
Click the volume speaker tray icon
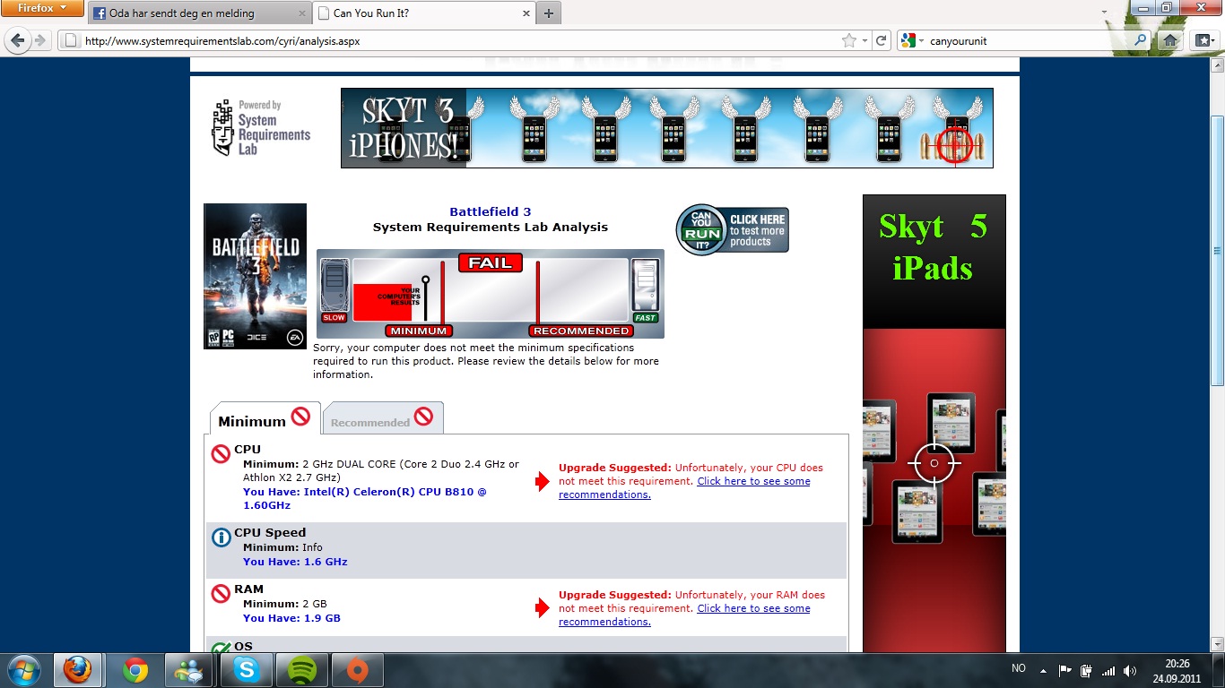pyautogui.click(x=1130, y=670)
